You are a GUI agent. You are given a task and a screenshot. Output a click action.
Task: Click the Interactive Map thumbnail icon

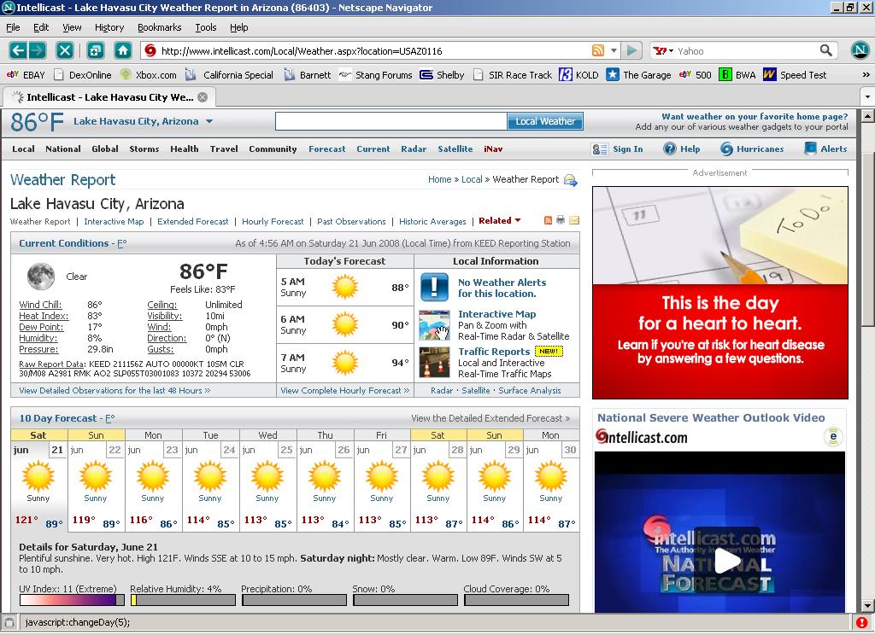click(x=434, y=325)
